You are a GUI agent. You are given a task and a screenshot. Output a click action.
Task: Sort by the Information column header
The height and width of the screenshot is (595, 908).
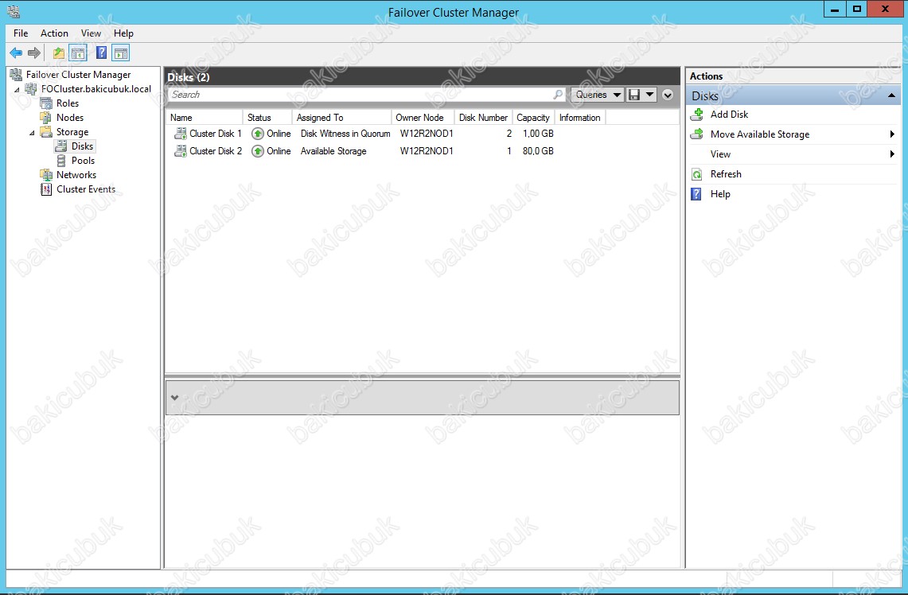580,118
